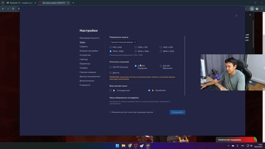
Task: Select the 1280 x 720 resolution option
Action: pos(135,47)
